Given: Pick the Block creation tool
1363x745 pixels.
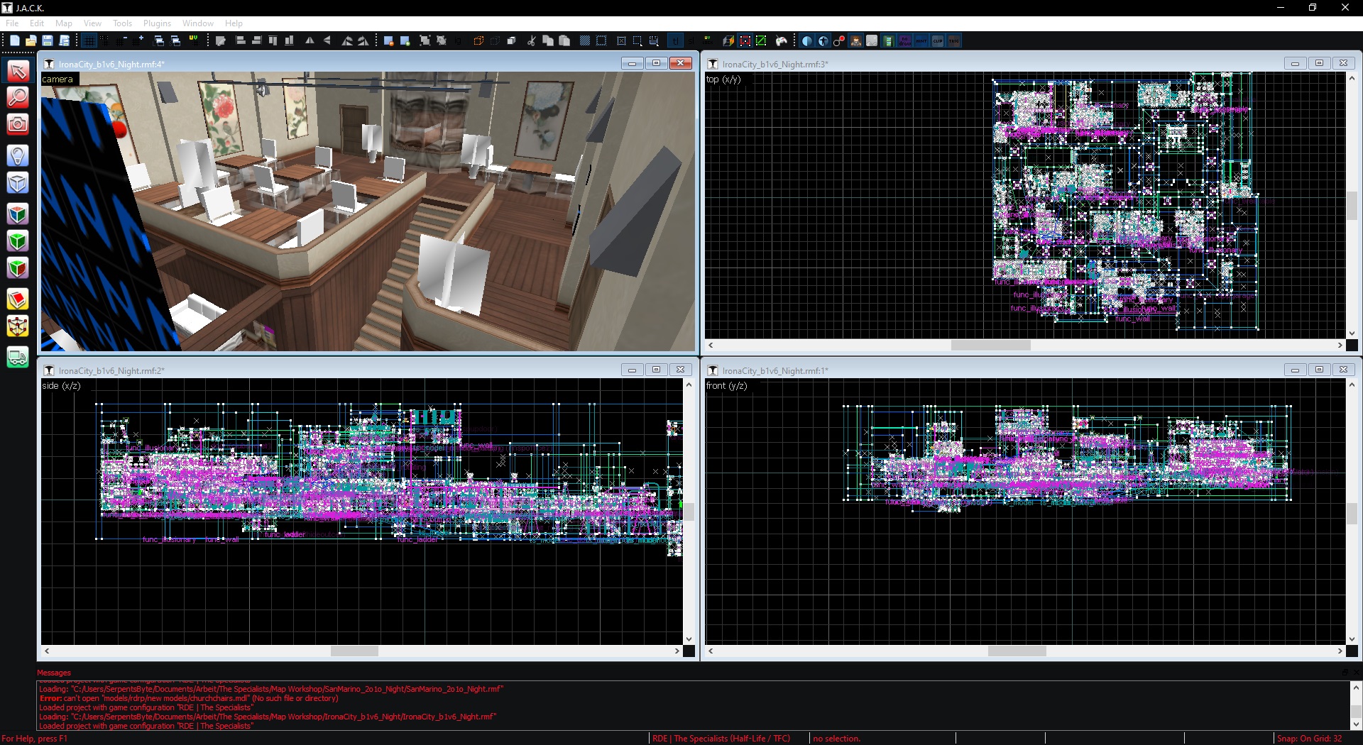Looking at the screenshot, I should click(x=18, y=183).
